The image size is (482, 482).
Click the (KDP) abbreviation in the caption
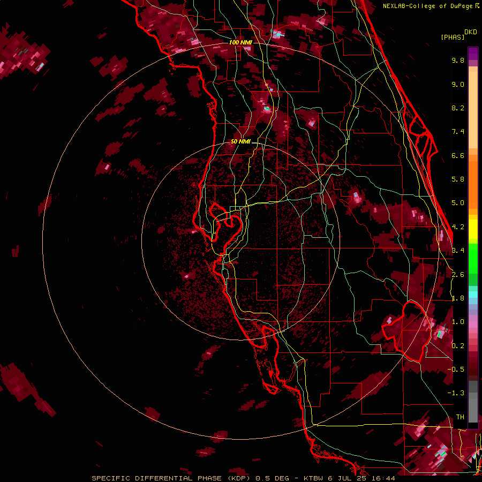pos(239,478)
